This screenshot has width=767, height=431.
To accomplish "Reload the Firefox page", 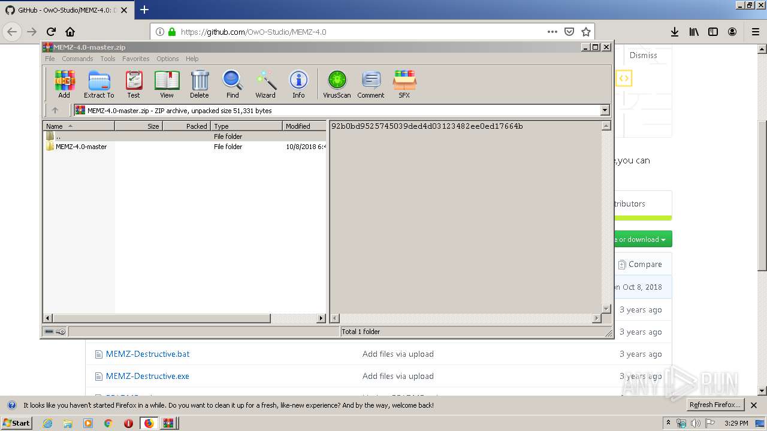I will [x=51, y=32].
